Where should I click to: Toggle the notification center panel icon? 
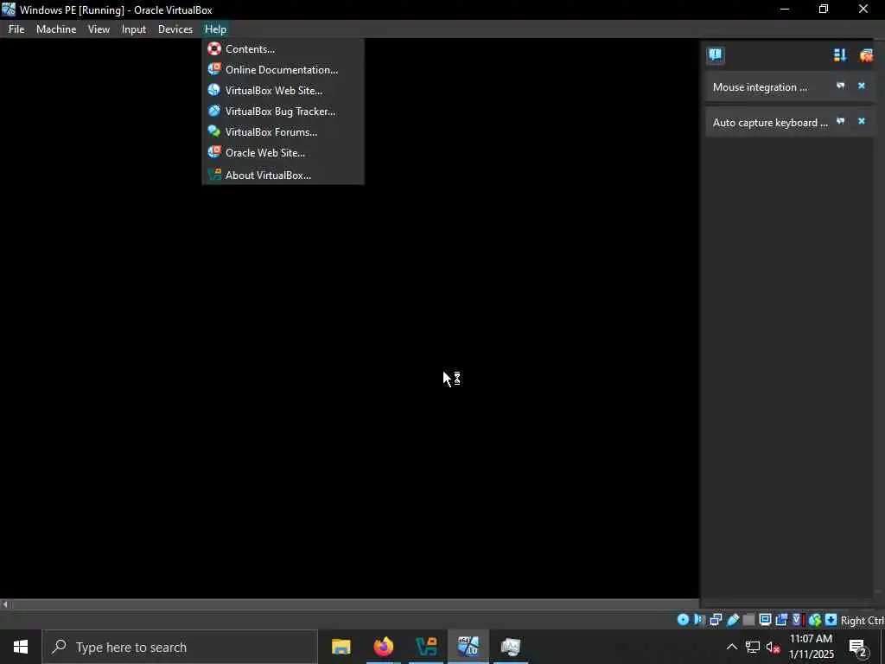click(x=715, y=55)
